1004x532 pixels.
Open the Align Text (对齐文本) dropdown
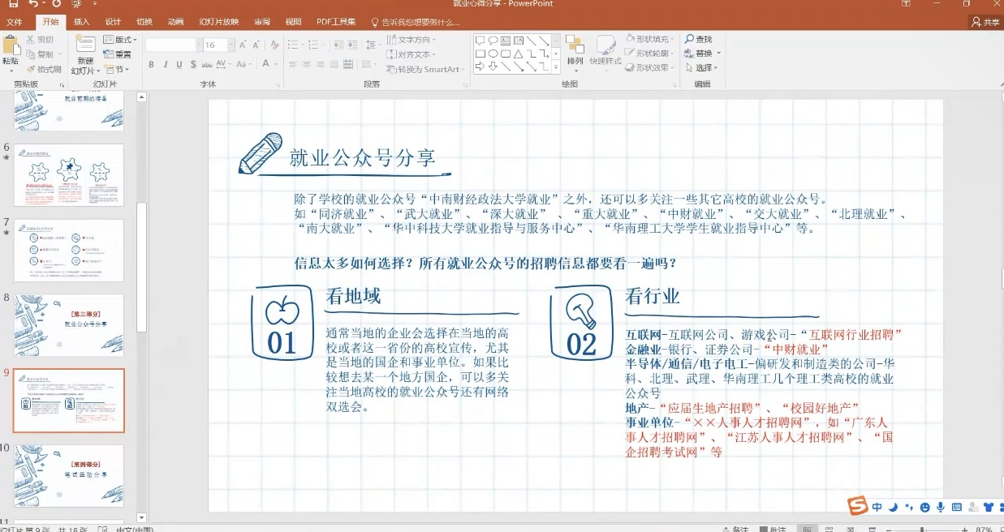pos(412,54)
